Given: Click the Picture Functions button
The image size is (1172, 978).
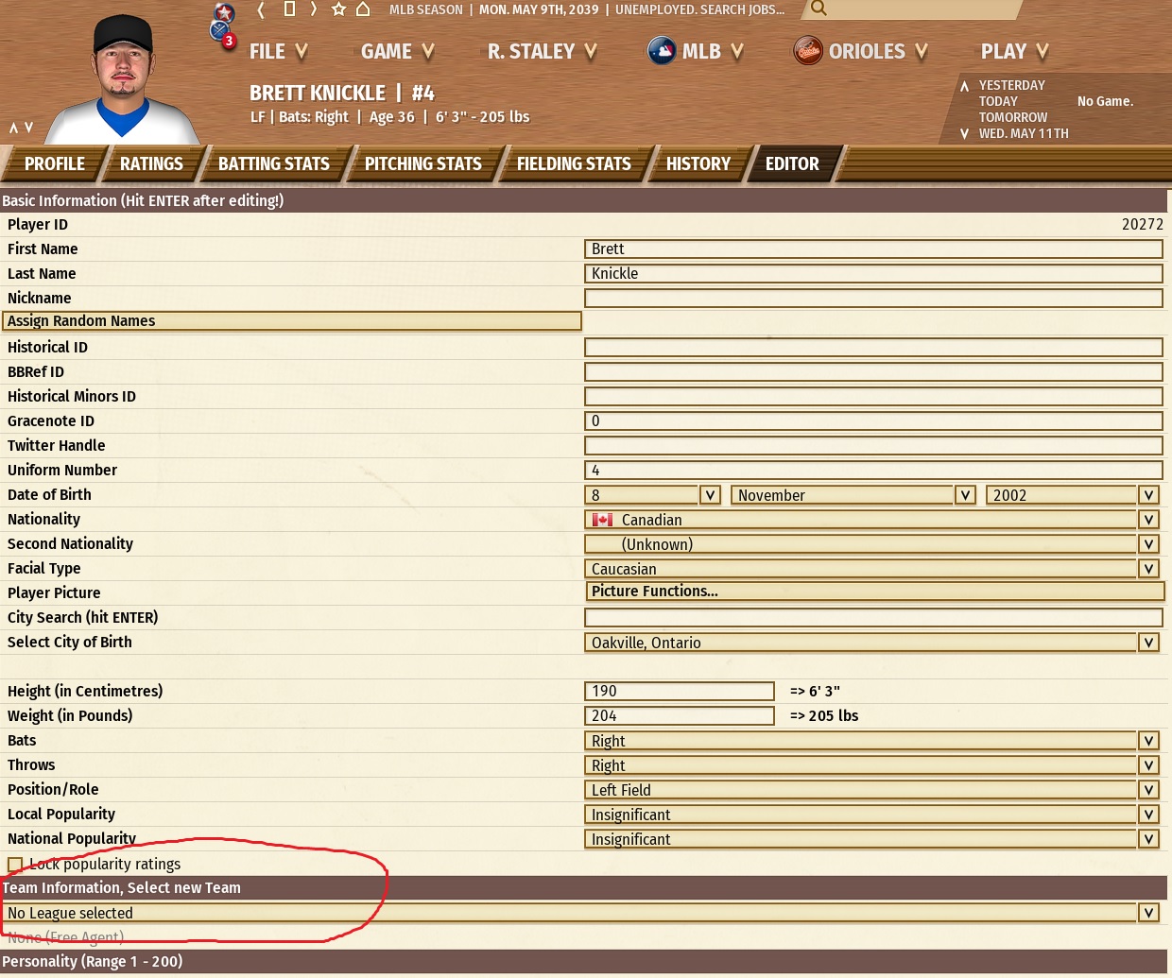Looking at the screenshot, I should 874,592.
